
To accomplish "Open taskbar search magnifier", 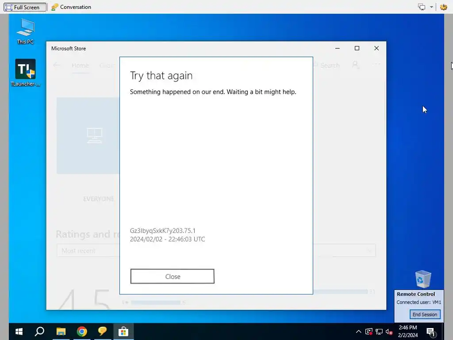I will (x=39, y=331).
